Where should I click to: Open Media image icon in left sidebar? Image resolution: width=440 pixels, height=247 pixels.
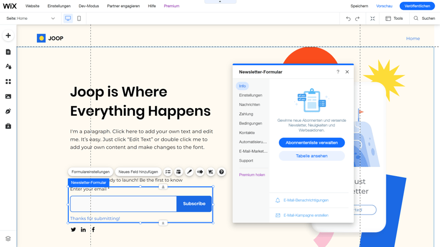(8, 97)
